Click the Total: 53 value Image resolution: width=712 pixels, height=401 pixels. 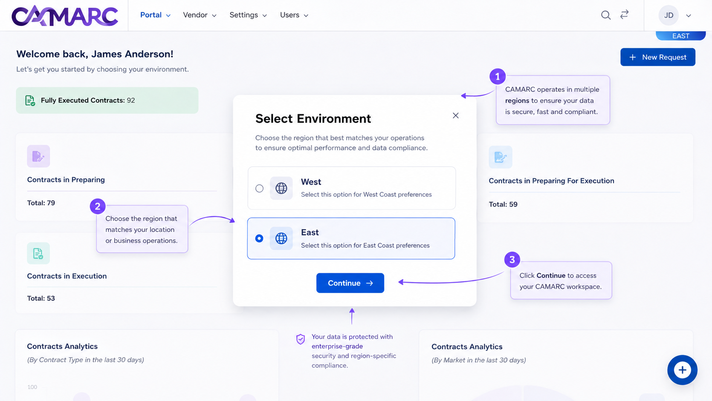tap(41, 298)
